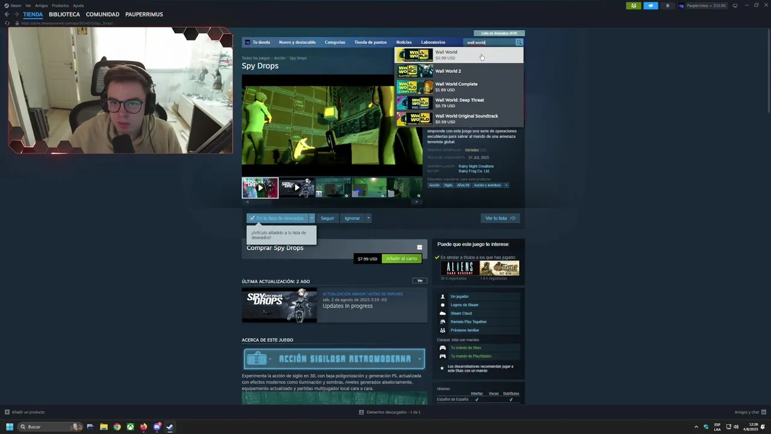Click in the store search field
The width and height of the screenshot is (771, 434).
[x=490, y=42]
